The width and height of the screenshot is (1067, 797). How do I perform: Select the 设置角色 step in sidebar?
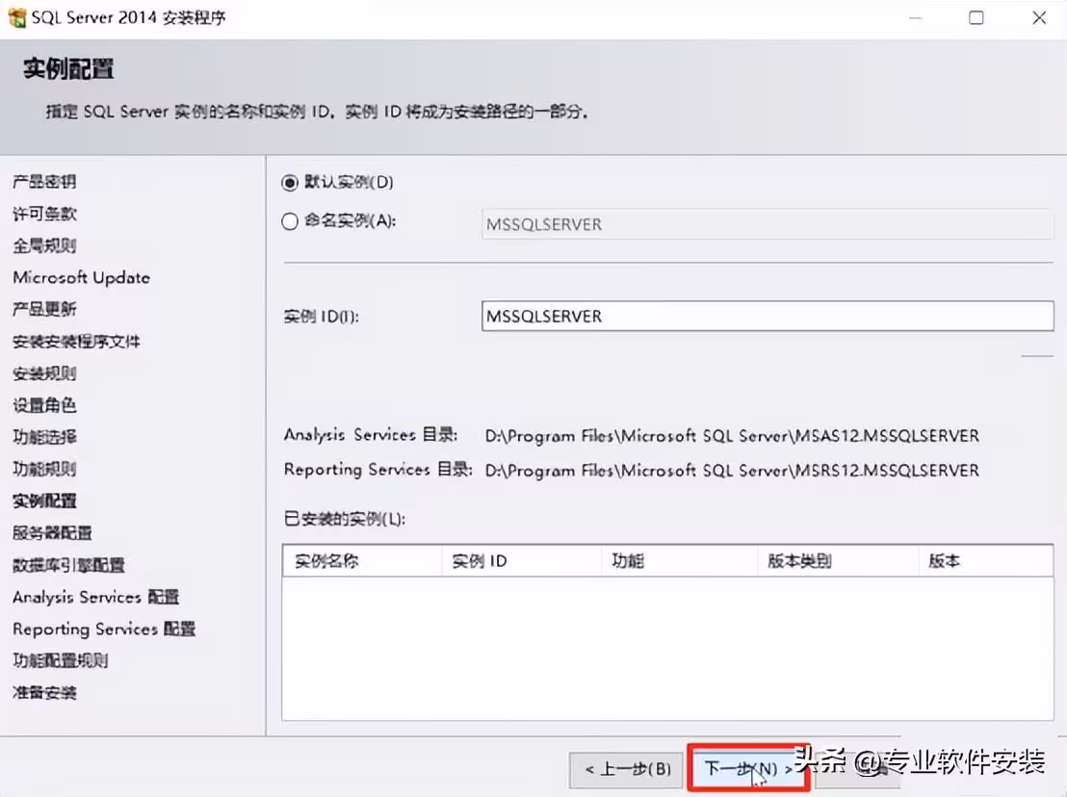point(45,405)
